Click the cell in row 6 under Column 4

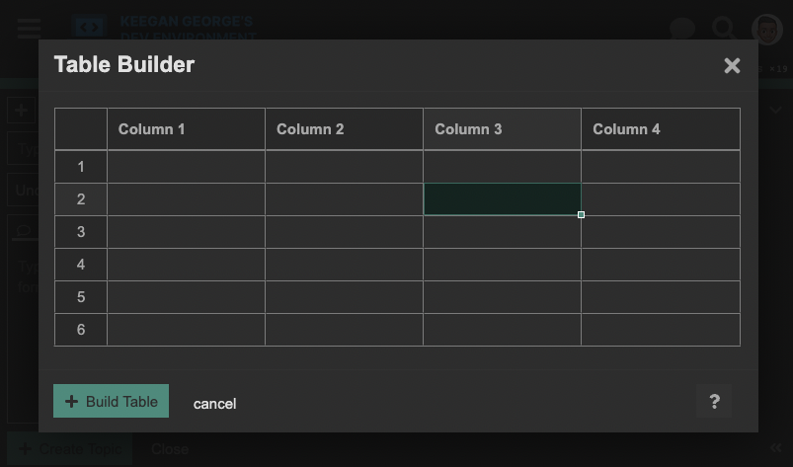661,330
